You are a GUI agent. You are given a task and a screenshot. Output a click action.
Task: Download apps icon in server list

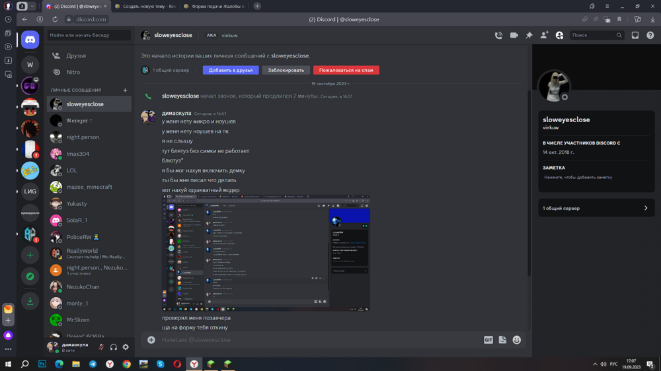[30, 301]
